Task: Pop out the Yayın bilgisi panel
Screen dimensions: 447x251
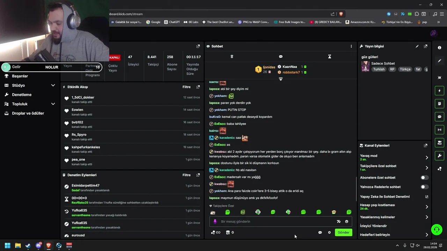Action: [x=425, y=46]
